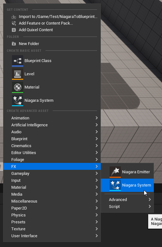Click the Add Feature or Content Pack icon
Image resolution: width=162 pixels, height=247 pixels.
(14, 23)
